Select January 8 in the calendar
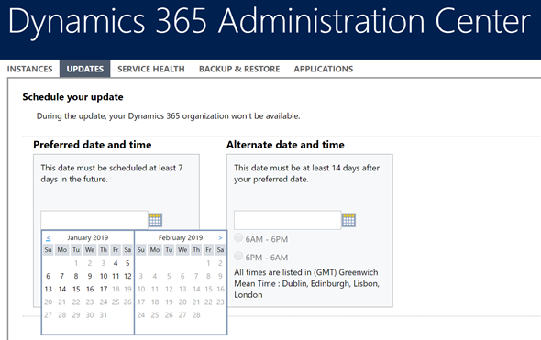Screen dimensions: 541x340 [76, 276]
